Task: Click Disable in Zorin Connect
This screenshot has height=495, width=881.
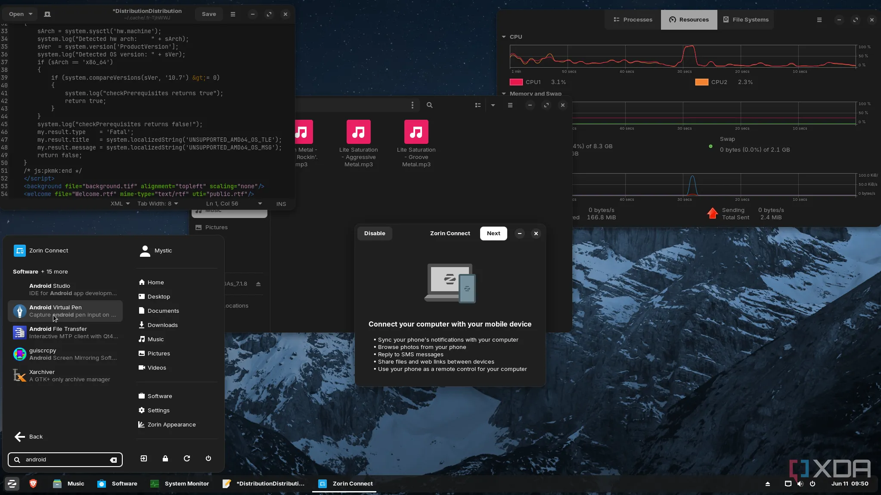Action: point(375,233)
